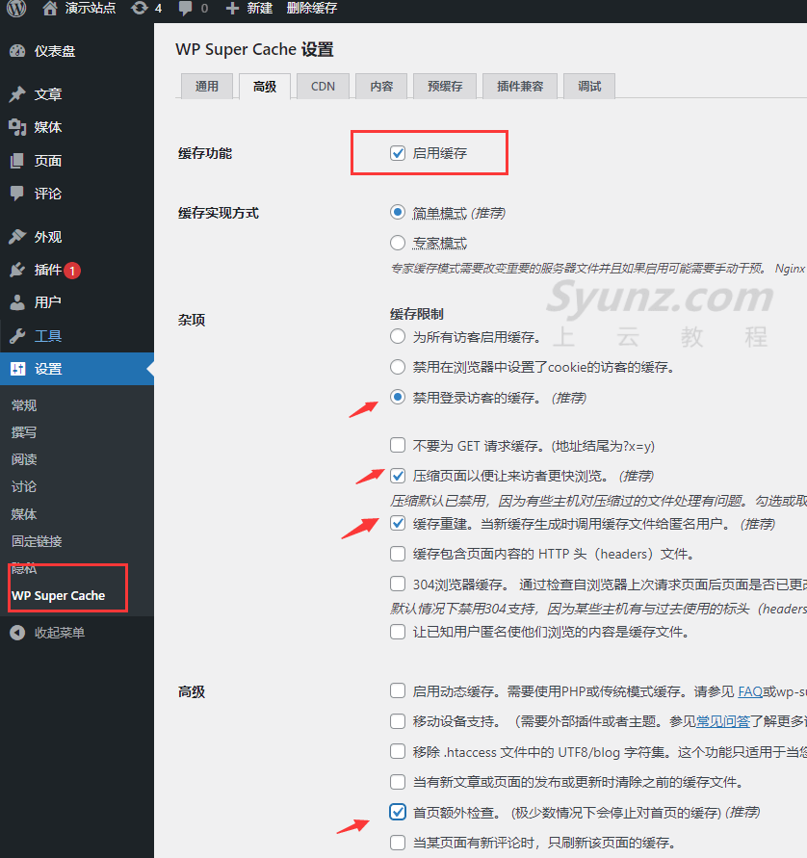807x858 pixels.
Task: Click 演示站点 site name link
Action: [x=91, y=9]
